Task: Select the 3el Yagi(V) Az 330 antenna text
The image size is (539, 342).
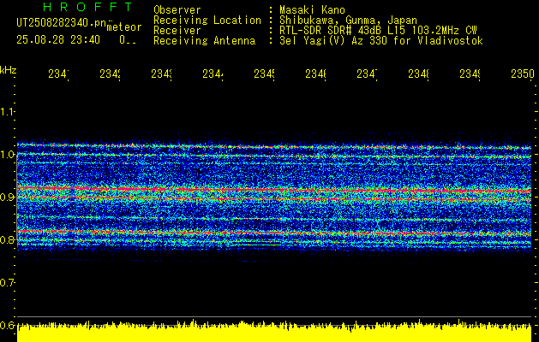Action: click(x=381, y=41)
